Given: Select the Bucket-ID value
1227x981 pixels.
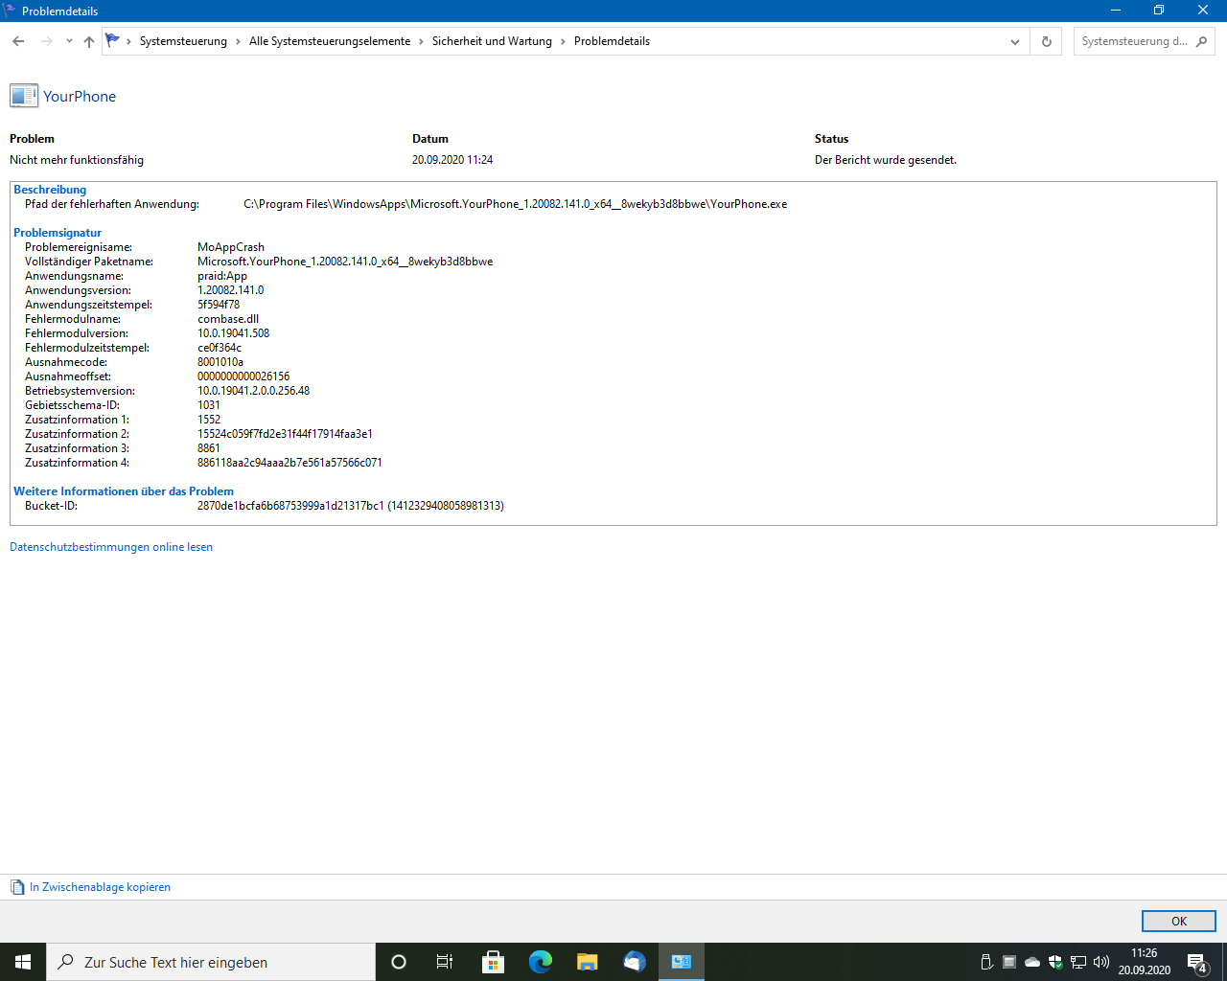Looking at the screenshot, I should tap(351, 506).
